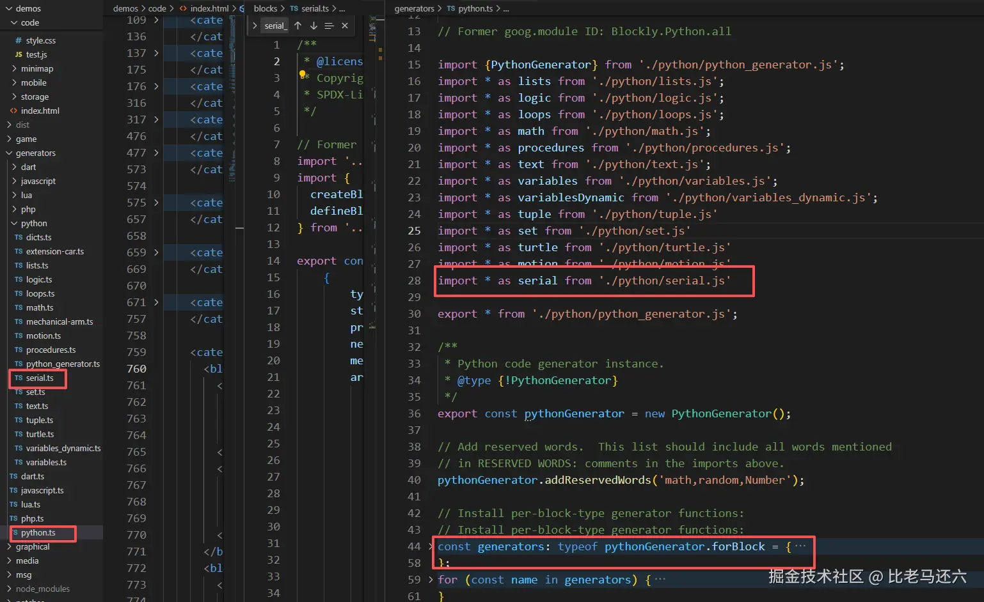The image size is (984, 602).
Task: Click the blocks breadcrumb segment
Action: [x=266, y=8]
